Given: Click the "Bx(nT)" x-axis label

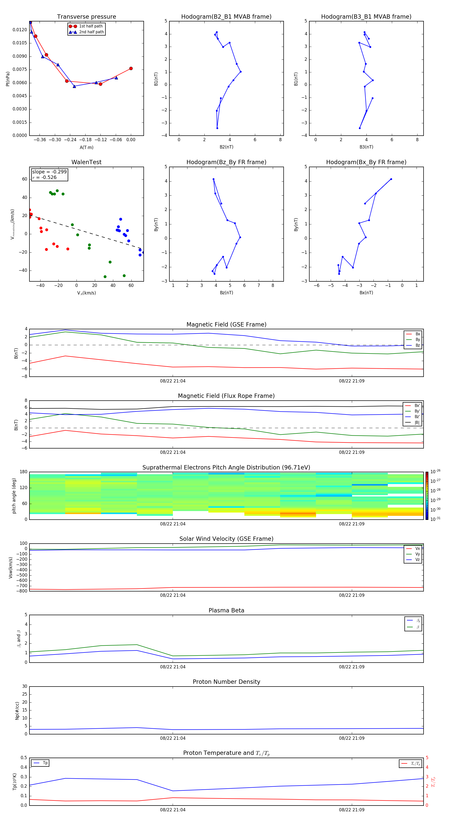Looking at the screenshot, I should pos(366,293).
